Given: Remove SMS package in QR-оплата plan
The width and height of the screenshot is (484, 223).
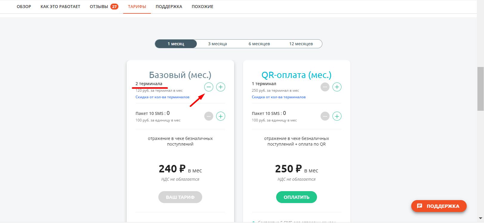Looking at the screenshot, I should 325,116.
